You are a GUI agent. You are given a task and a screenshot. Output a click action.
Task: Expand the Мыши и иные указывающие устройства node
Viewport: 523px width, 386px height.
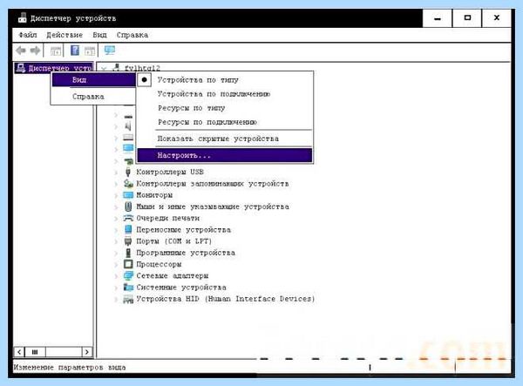click(x=116, y=207)
